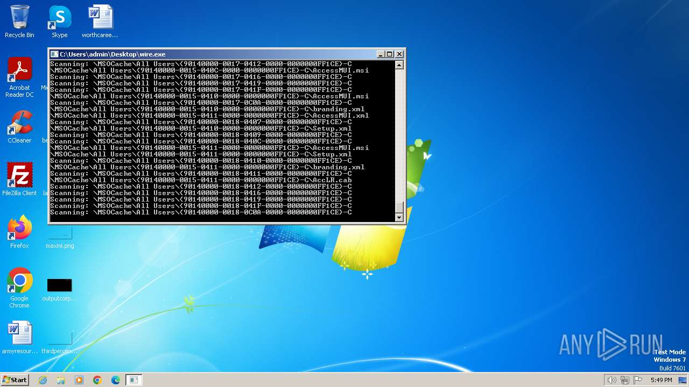Click the console line ending in AccLR.cab
This screenshot has width=689, height=387.
[x=201, y=180]
